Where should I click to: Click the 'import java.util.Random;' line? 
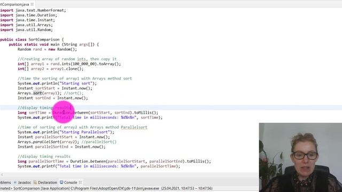click(x=26, y=30)
